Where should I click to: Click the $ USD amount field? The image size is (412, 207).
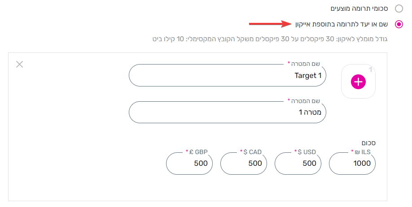298,164
